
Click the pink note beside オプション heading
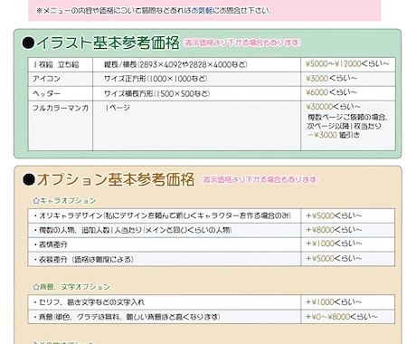click(x=260, y=180)
